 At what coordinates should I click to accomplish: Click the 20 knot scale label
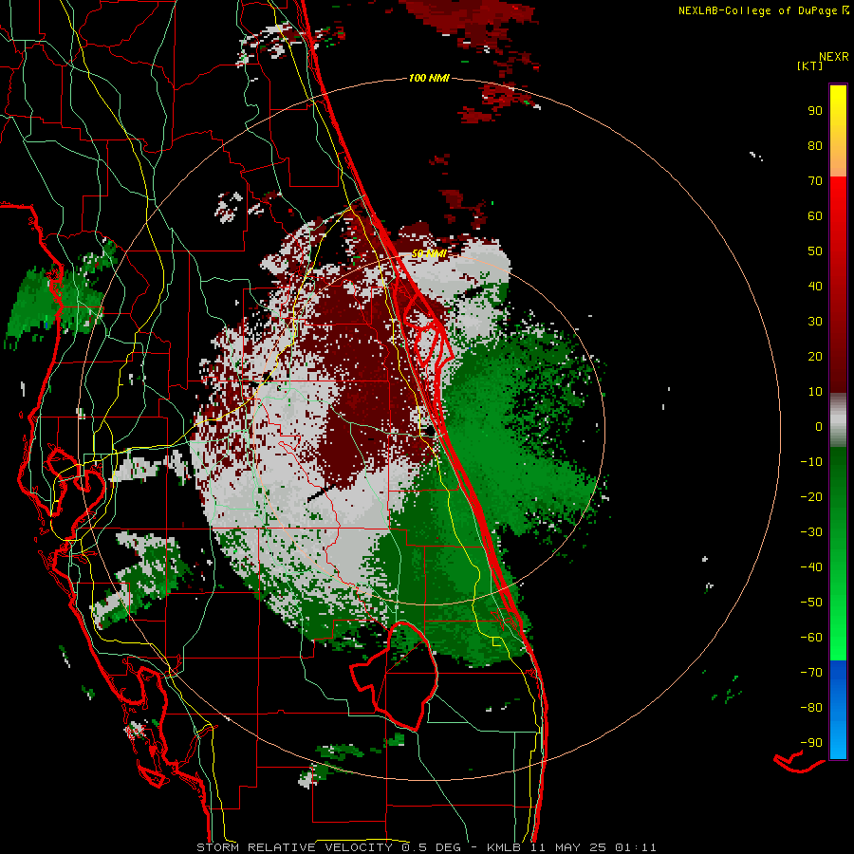(815, 356)
